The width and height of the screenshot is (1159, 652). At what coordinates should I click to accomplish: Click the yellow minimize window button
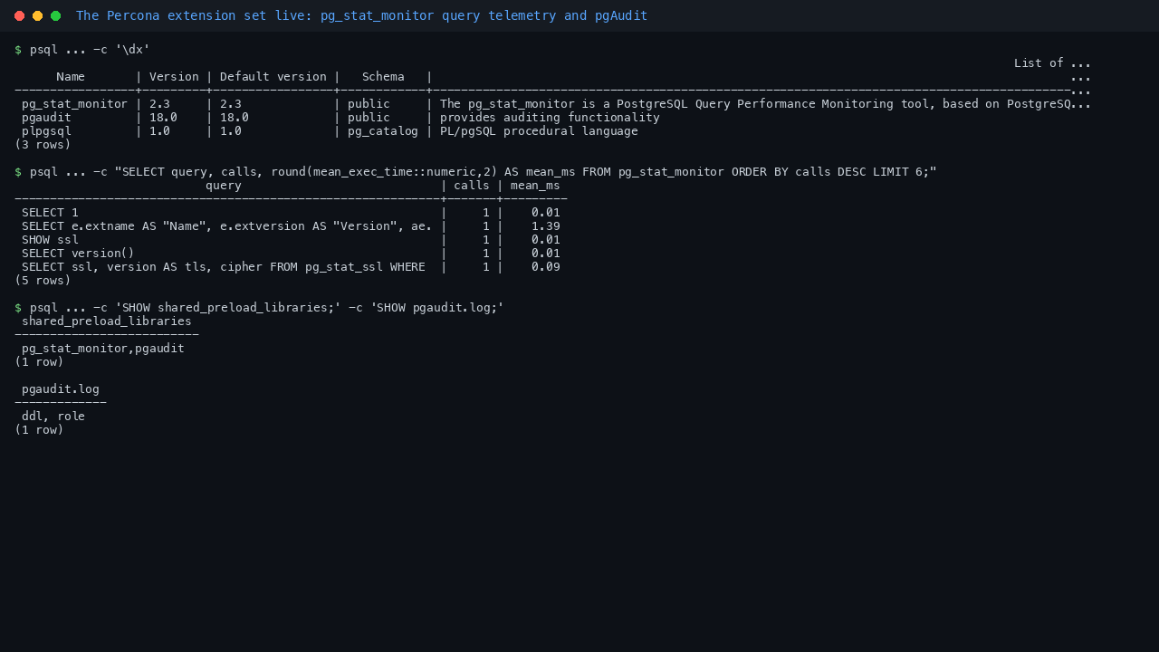(x=37, y=15)
